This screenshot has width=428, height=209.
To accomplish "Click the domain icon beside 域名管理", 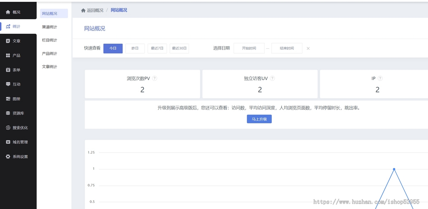I will click(8, 142).
